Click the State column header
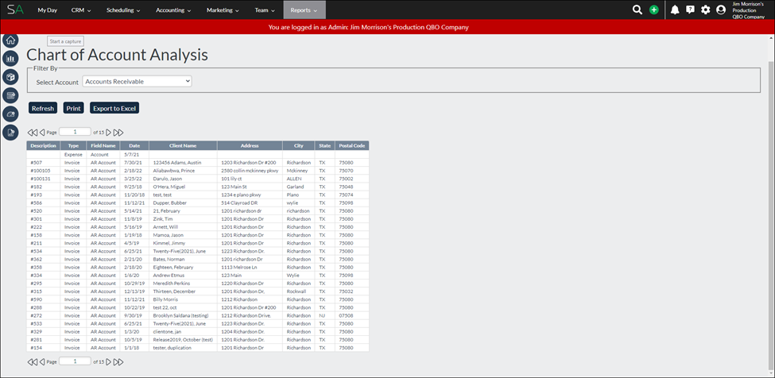 (x=324, y=145)
